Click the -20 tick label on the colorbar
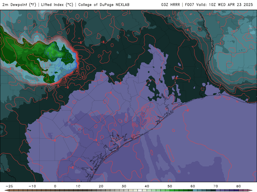Viewport: 257px width, 192px height. coord(9,186)
